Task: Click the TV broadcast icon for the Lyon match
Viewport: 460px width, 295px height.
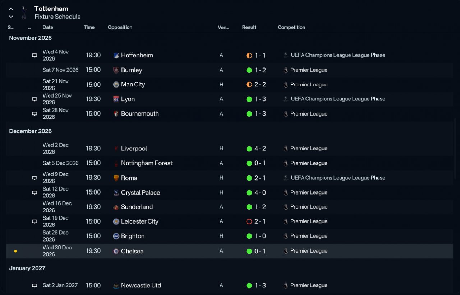Action: tap(34, 99)
